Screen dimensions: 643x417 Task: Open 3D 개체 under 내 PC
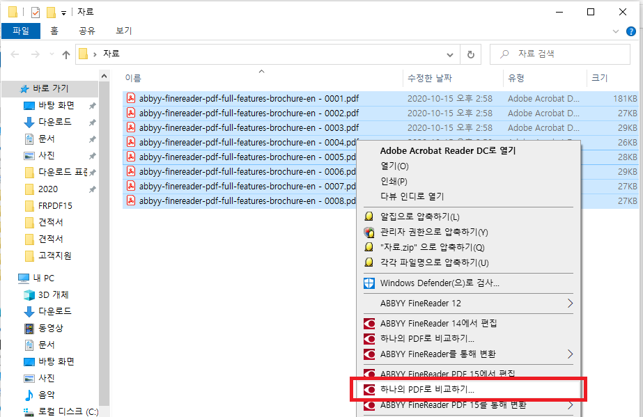54,295
